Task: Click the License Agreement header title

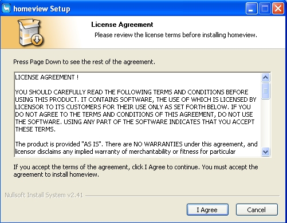Action: (122, 25)
